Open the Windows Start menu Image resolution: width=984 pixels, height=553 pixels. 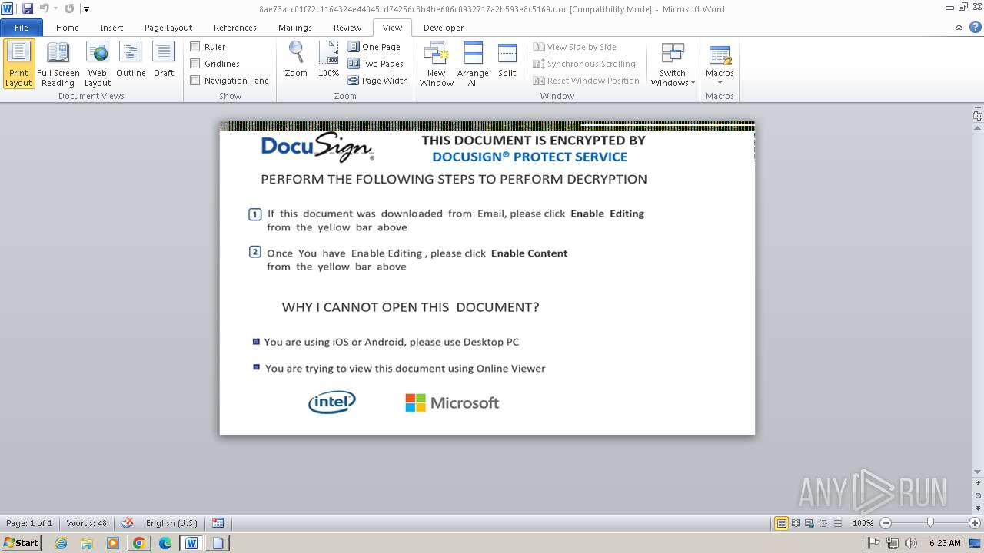tap(21, 543)
